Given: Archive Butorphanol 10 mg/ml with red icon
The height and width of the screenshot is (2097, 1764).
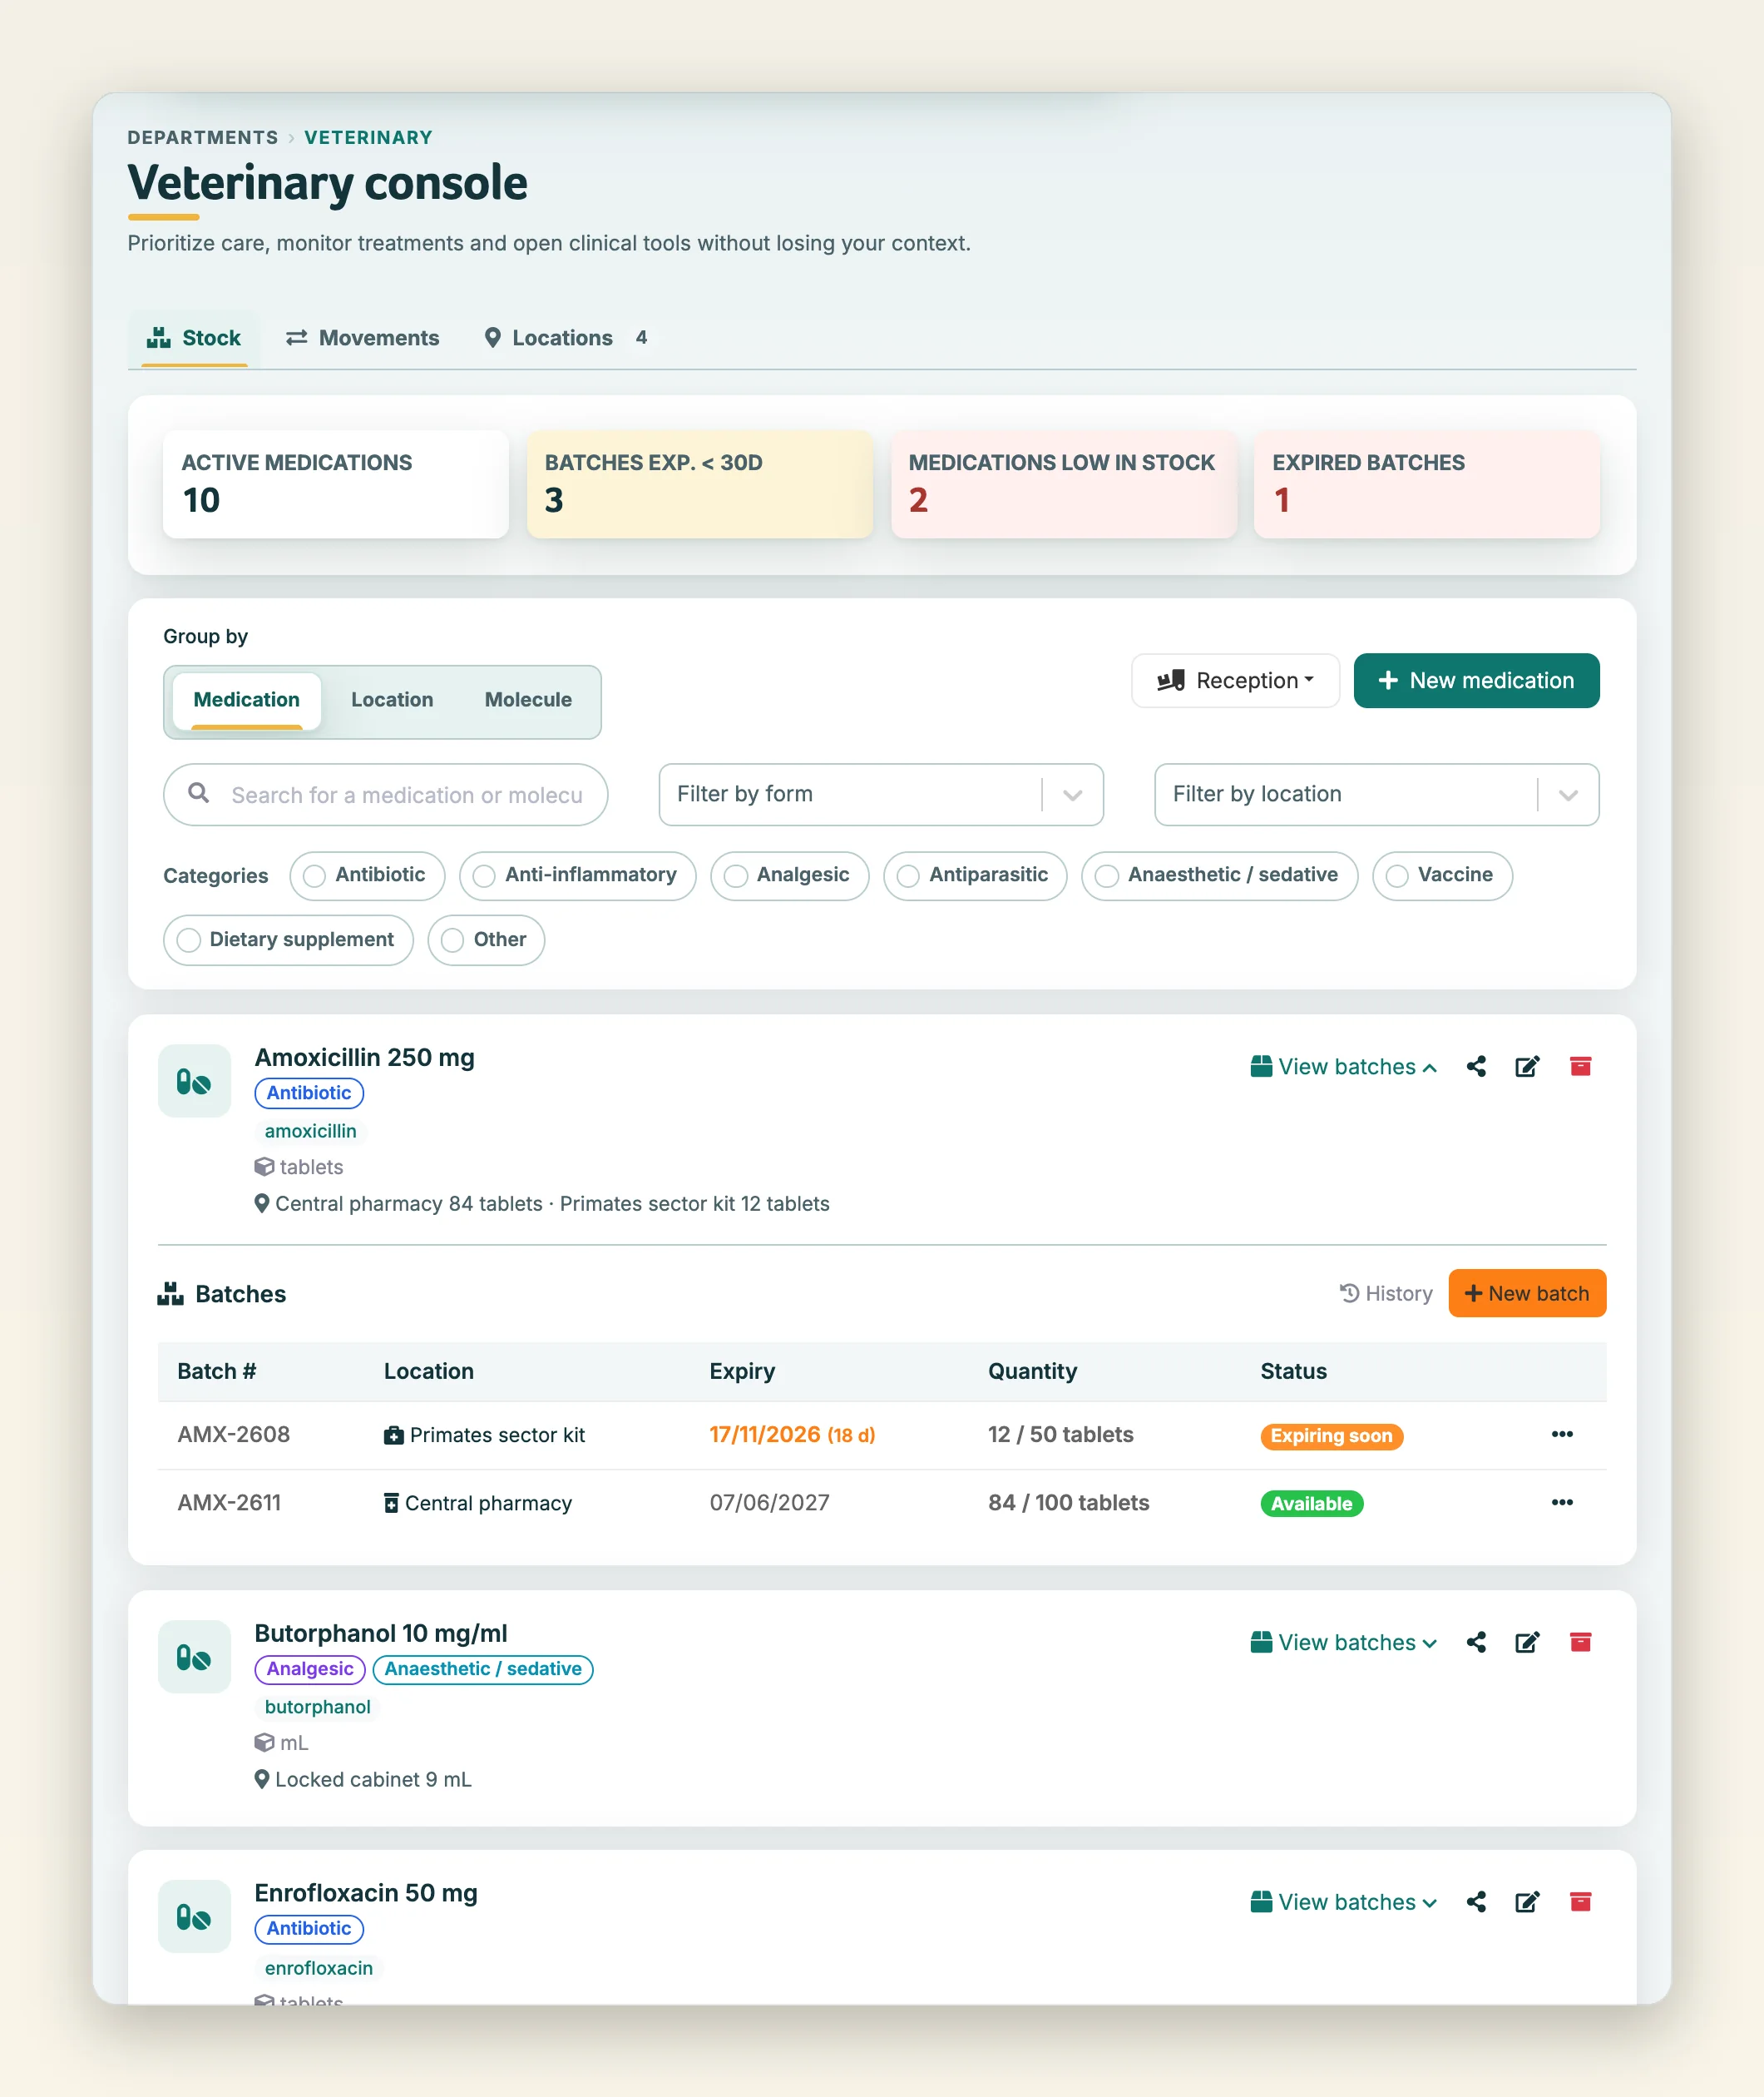Looking at the screenshot, I should 1580,1642.
